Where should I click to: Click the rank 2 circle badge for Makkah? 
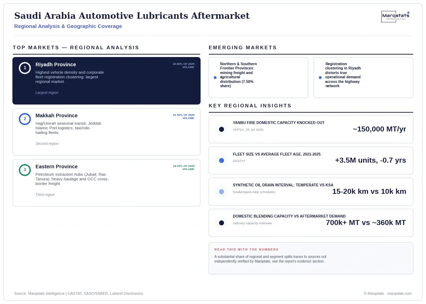click(25, 119)
